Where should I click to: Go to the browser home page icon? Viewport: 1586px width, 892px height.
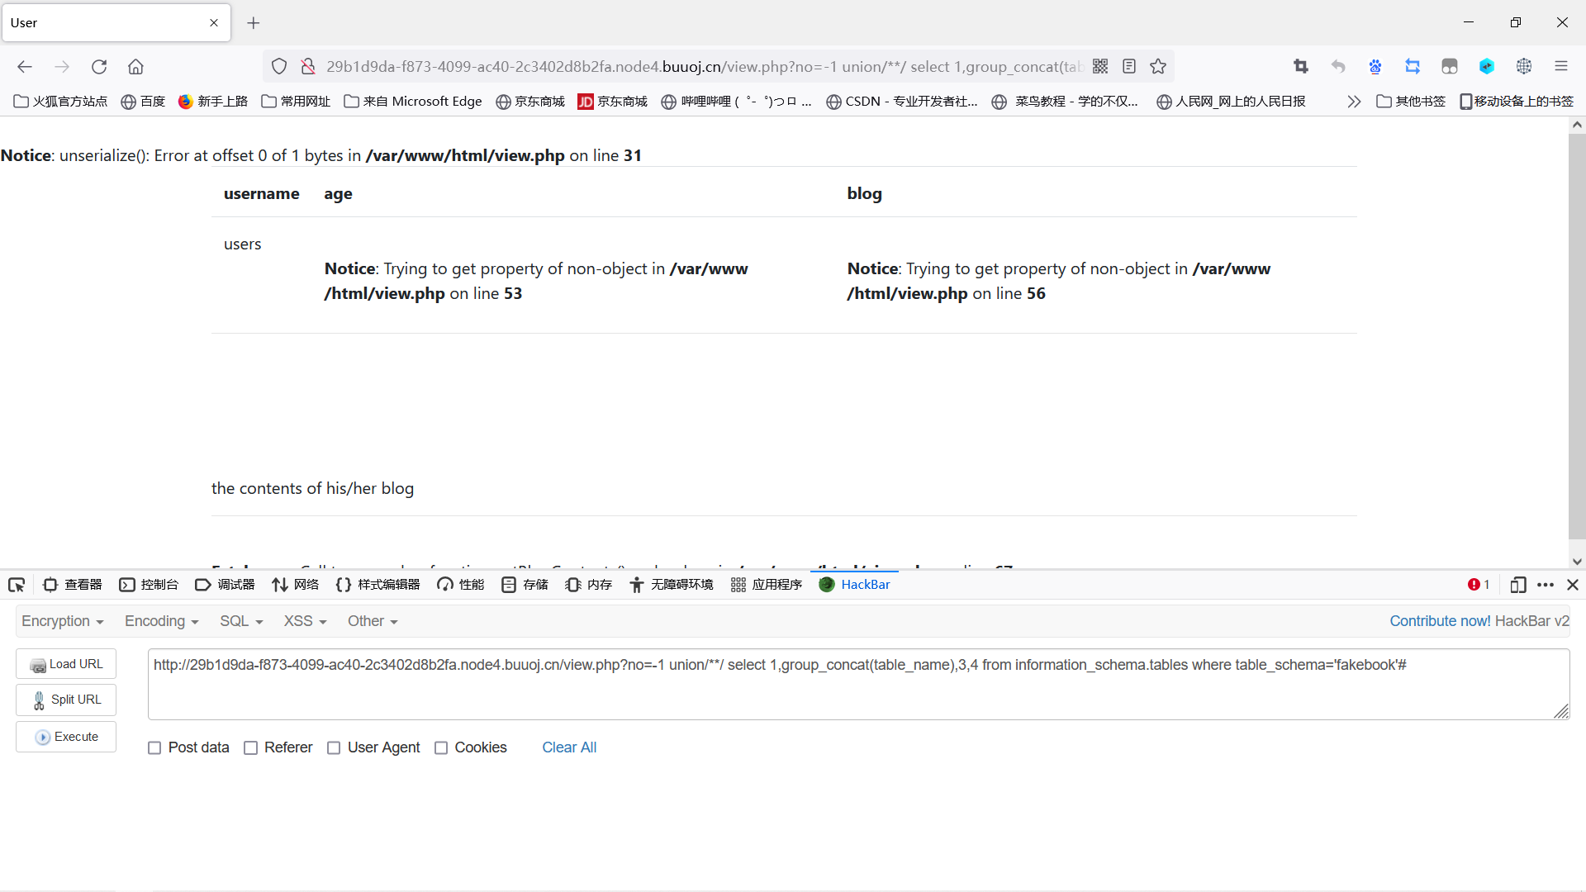pyautogui.click(x=135, y=67)
